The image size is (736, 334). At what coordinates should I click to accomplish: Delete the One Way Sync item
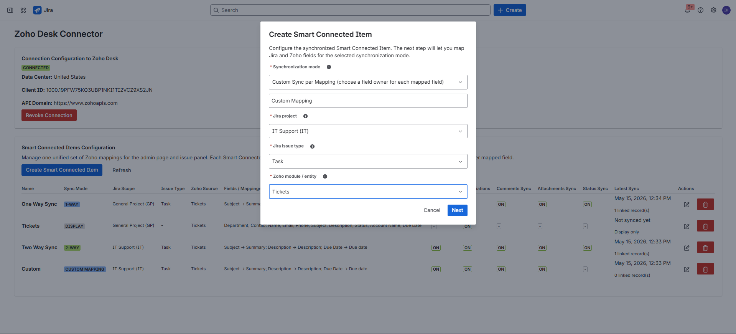tap(705, 205)
